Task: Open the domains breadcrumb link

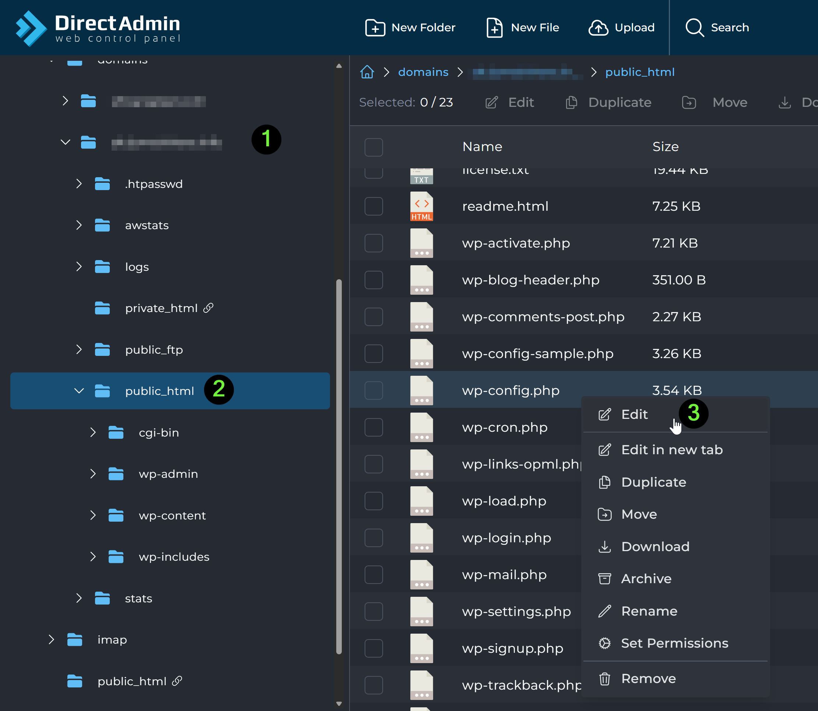Action: coord(423,72)
